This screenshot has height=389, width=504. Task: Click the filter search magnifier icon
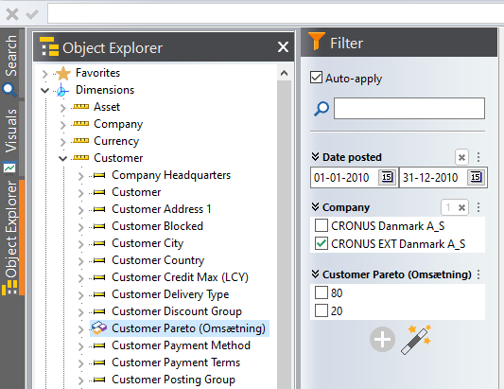[x=322, y=109]
